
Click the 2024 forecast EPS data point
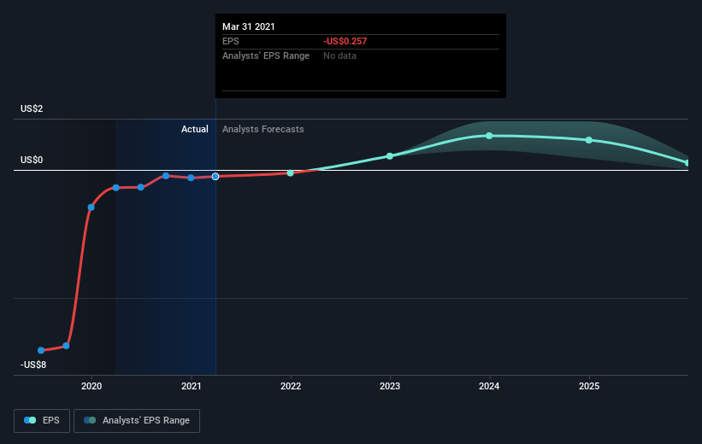[x=489, y=136]
